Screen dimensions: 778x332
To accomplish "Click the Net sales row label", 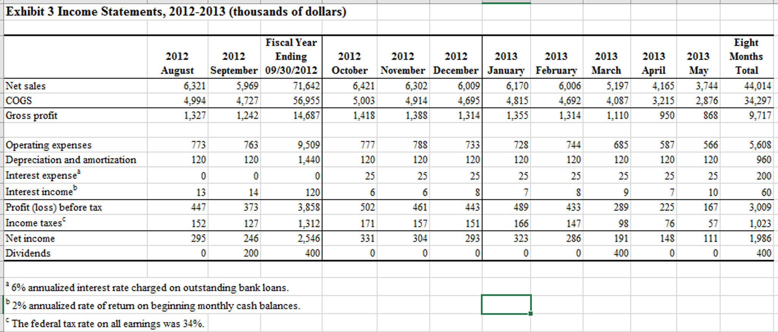I will 25,86.
